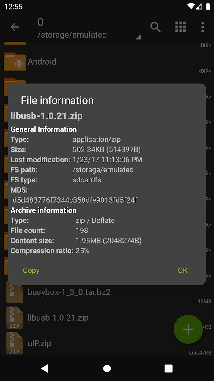Viewport: 214px width, 381px height.
Task: Tap the uIP.zip archive icon
Action: [x=15, y=343]
